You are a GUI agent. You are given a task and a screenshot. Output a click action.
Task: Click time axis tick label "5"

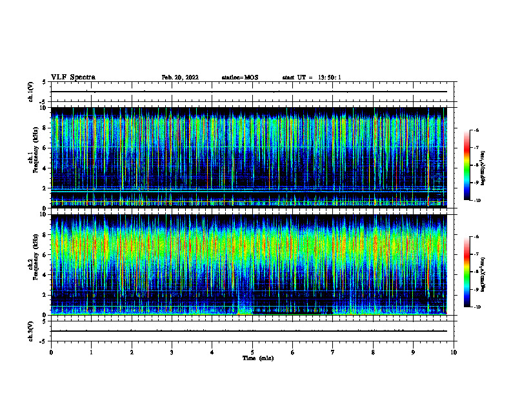252,352
